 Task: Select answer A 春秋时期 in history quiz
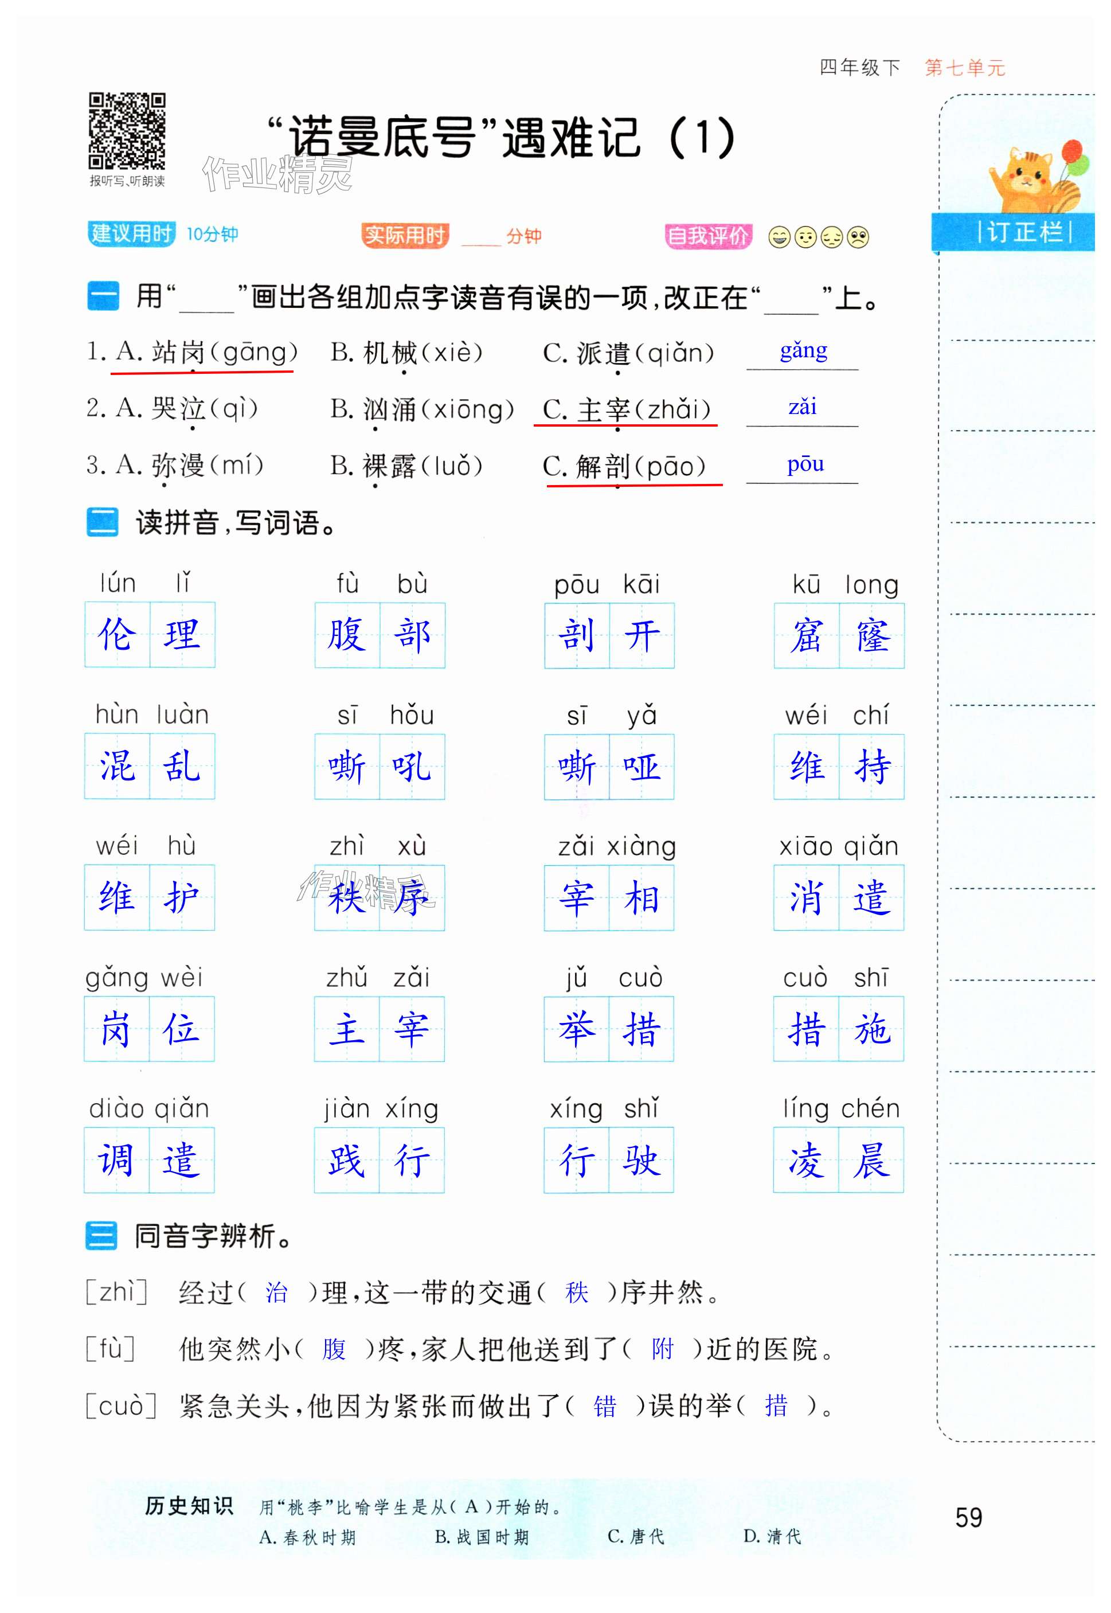tap(308, 1537)
